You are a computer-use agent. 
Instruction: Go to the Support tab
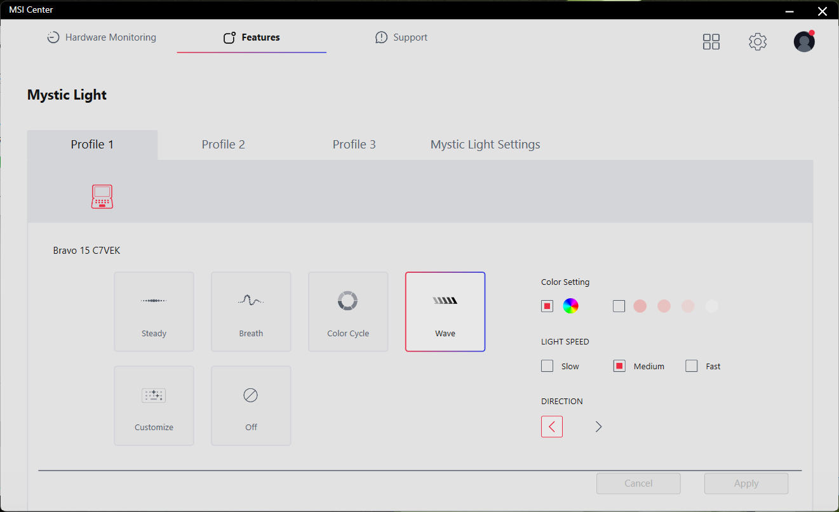tap(401, 37)
